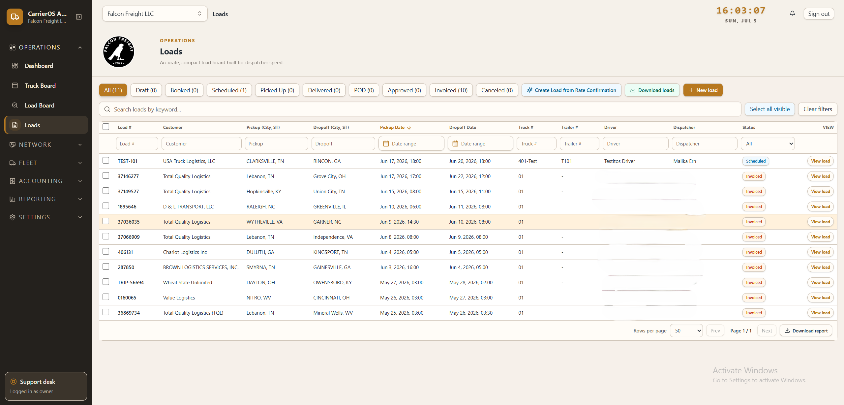Create Load from Rate Confirmation
844x405 pixels.
[x=571, y=90]
